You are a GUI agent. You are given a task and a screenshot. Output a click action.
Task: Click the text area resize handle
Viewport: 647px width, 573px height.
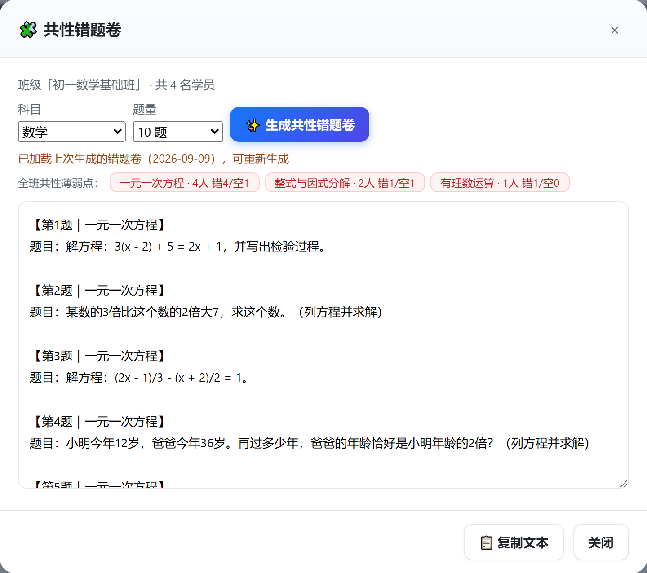(x=624, y=483)
